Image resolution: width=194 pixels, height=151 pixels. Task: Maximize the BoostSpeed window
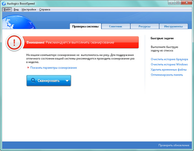point(178,2)
